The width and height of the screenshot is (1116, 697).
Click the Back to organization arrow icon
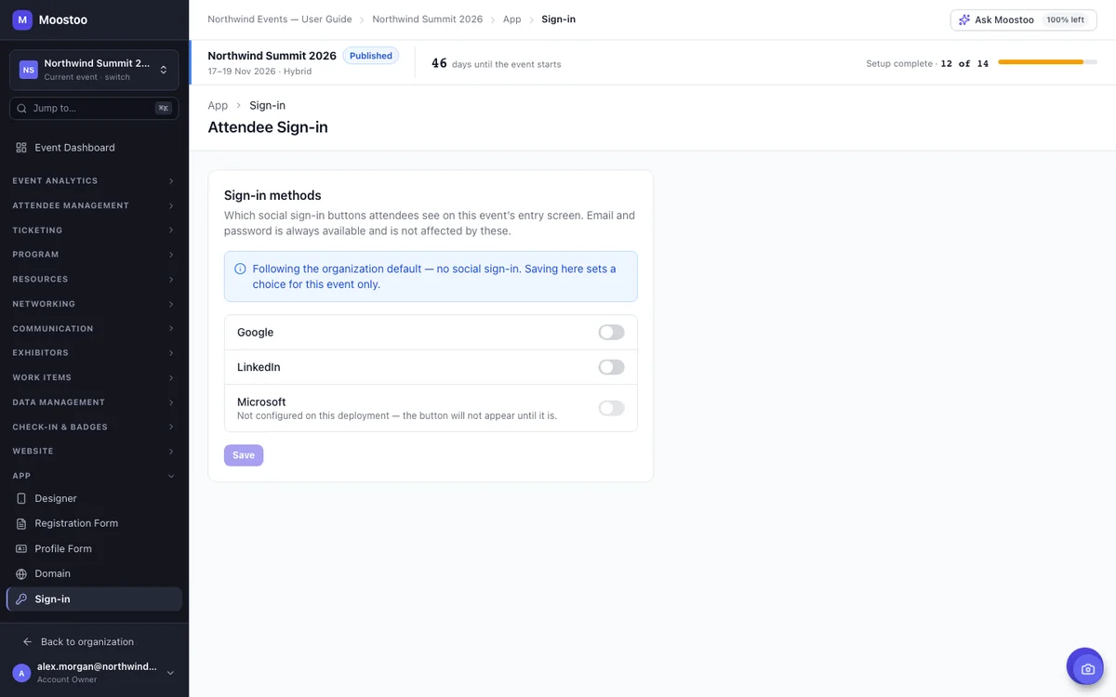(27, 642)
